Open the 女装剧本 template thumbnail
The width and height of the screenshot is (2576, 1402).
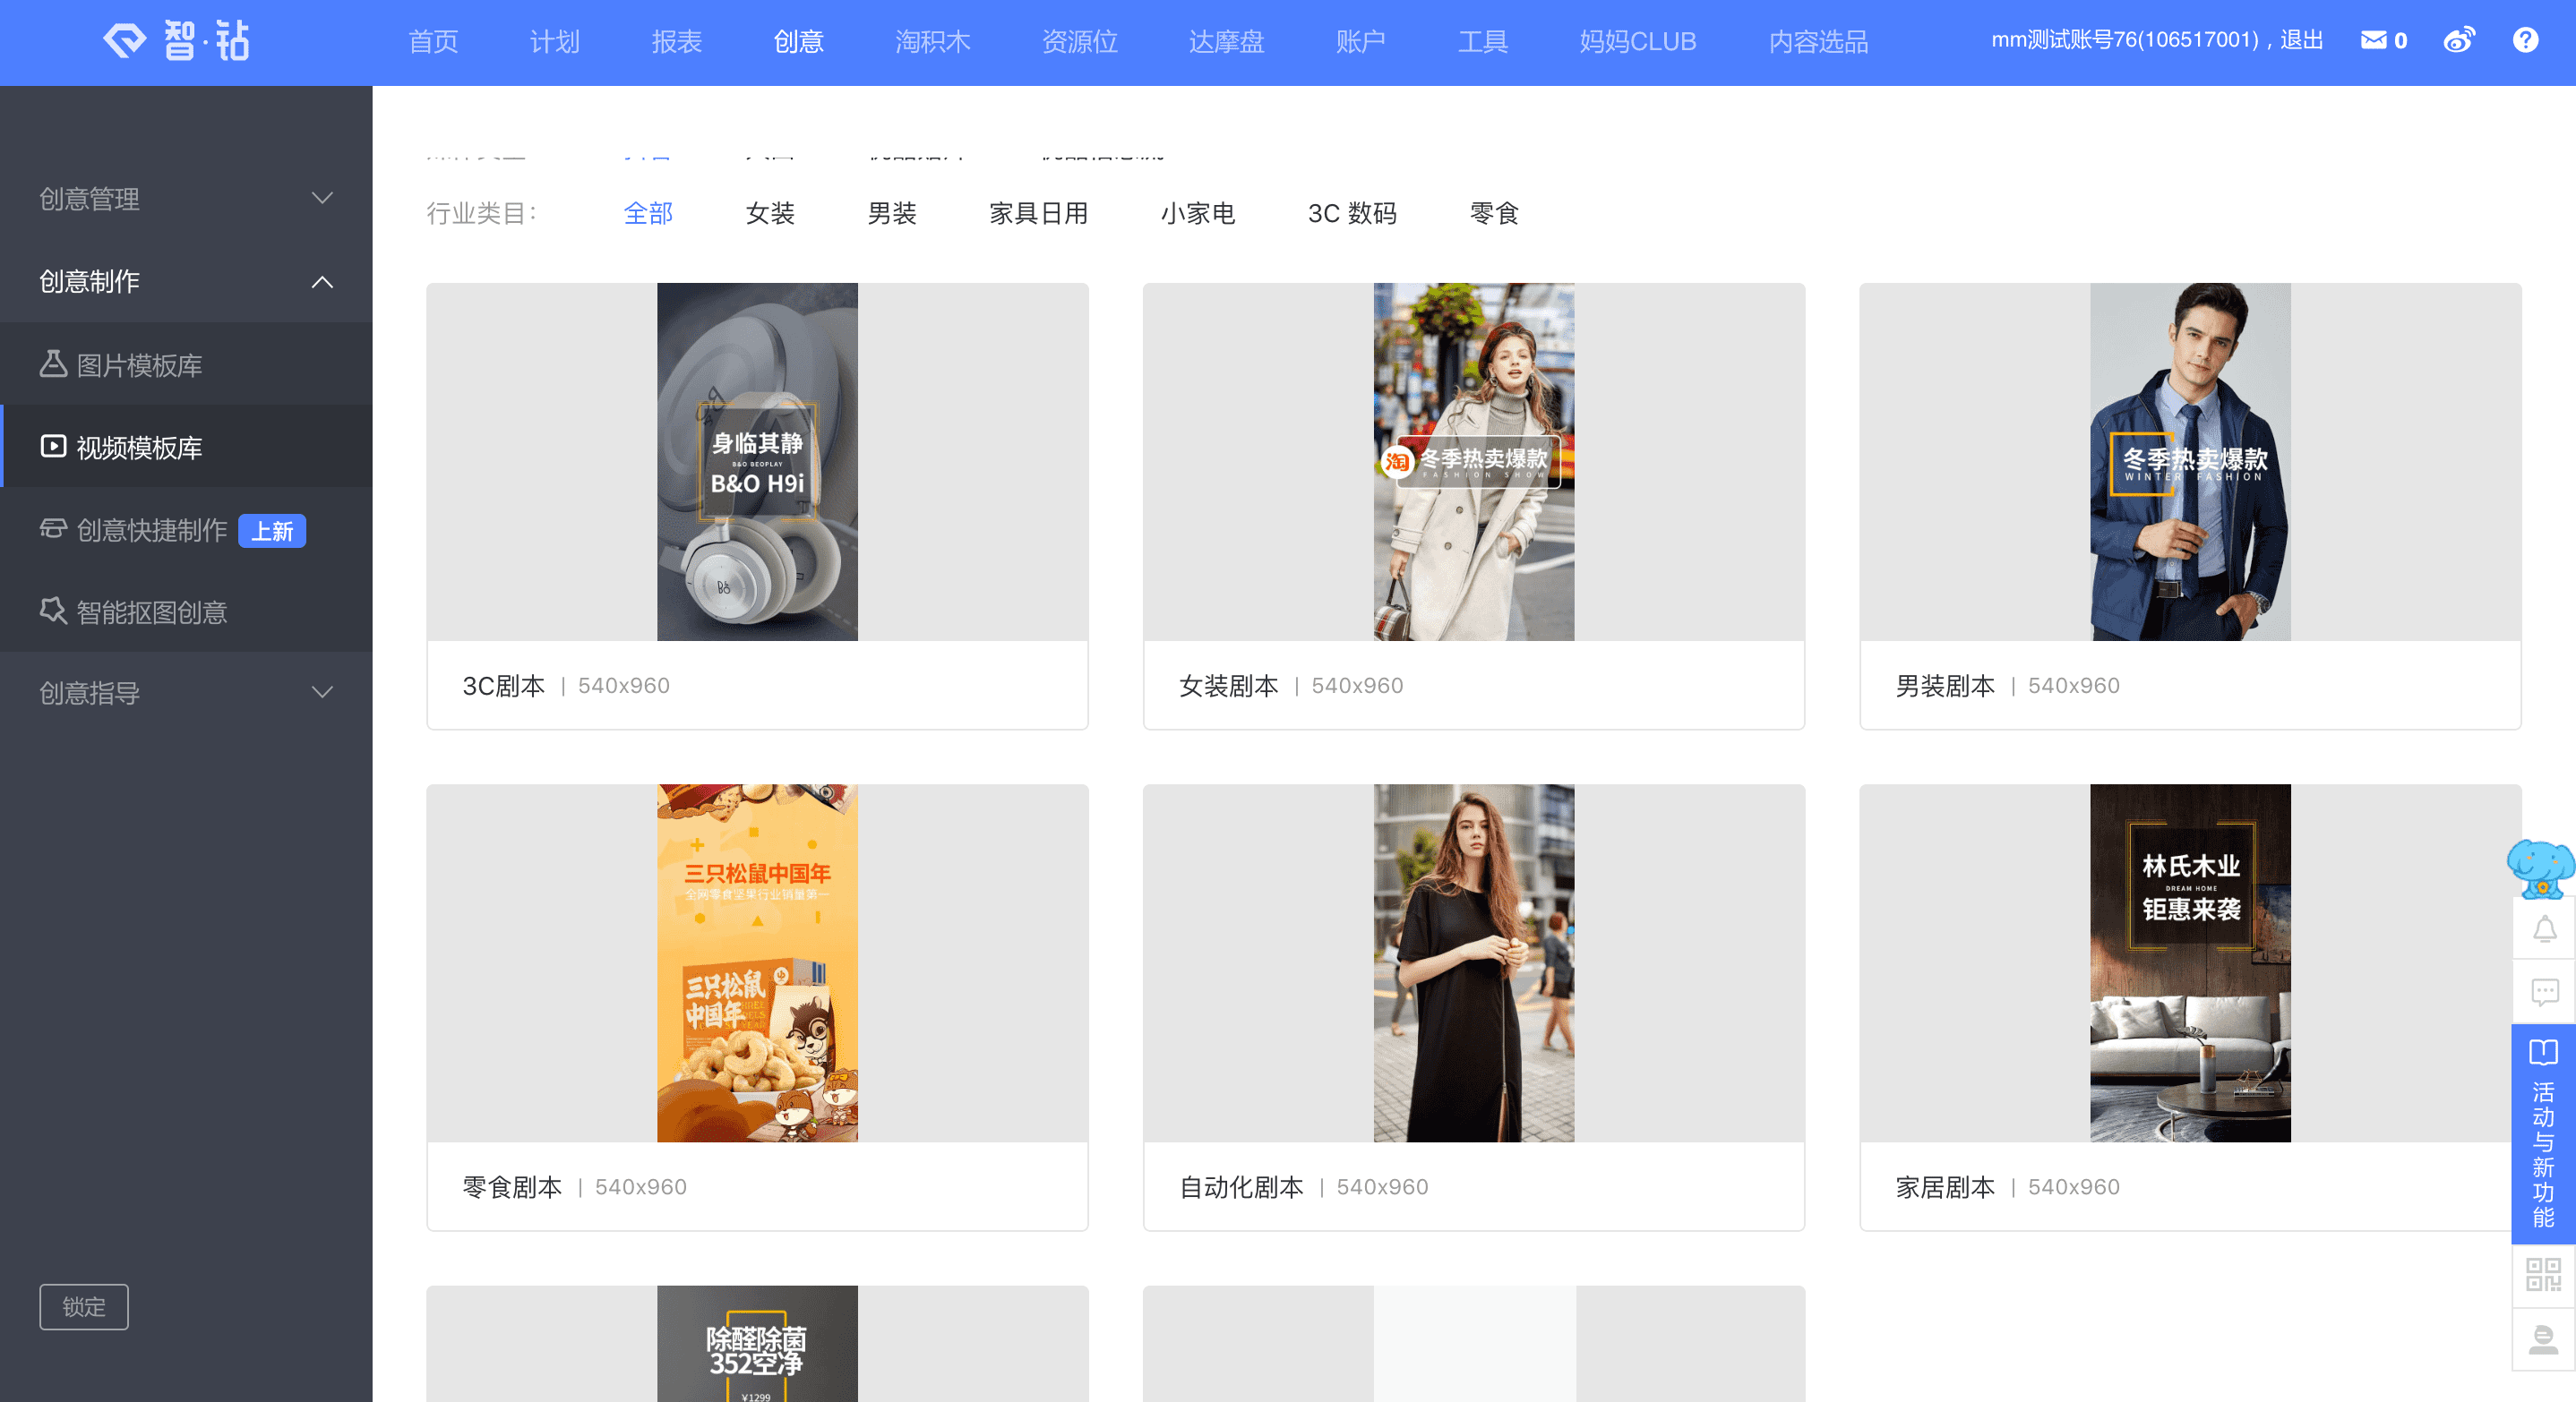point(1474,462)
